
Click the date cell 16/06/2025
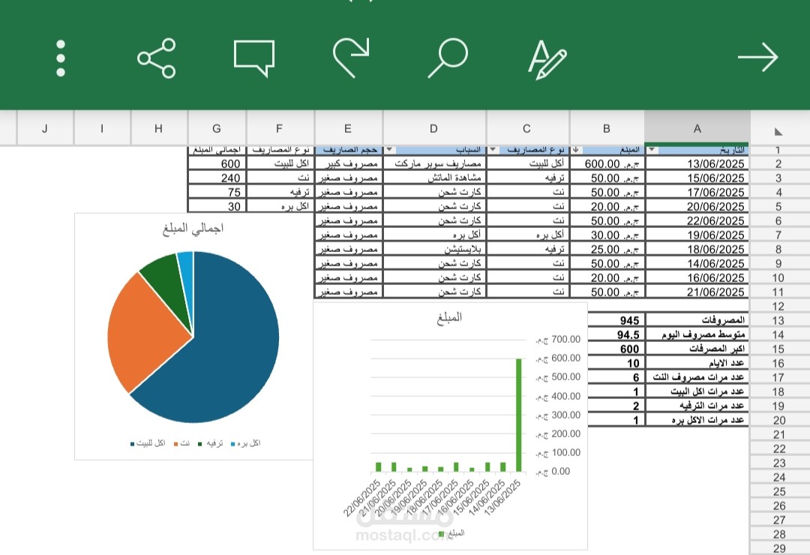click(x=697, y=277)
